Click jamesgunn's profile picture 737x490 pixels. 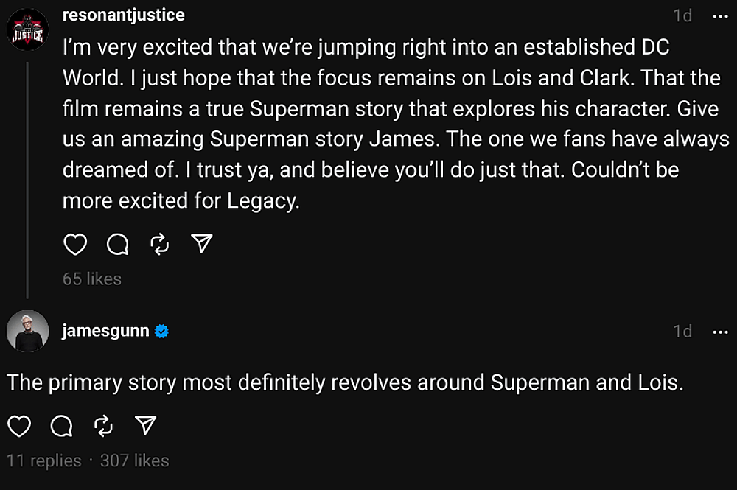(x=27, y=331)
